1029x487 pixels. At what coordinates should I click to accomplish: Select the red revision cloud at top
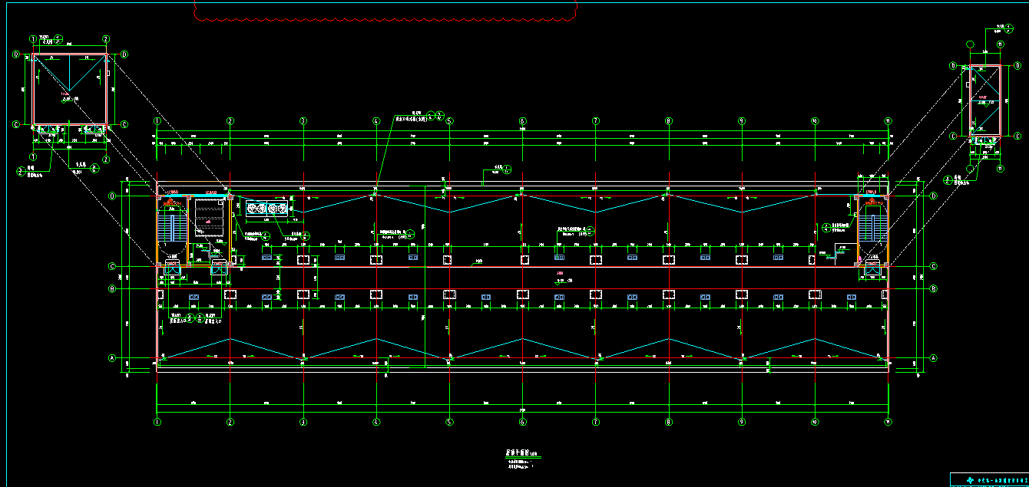(x=385, y=11)
